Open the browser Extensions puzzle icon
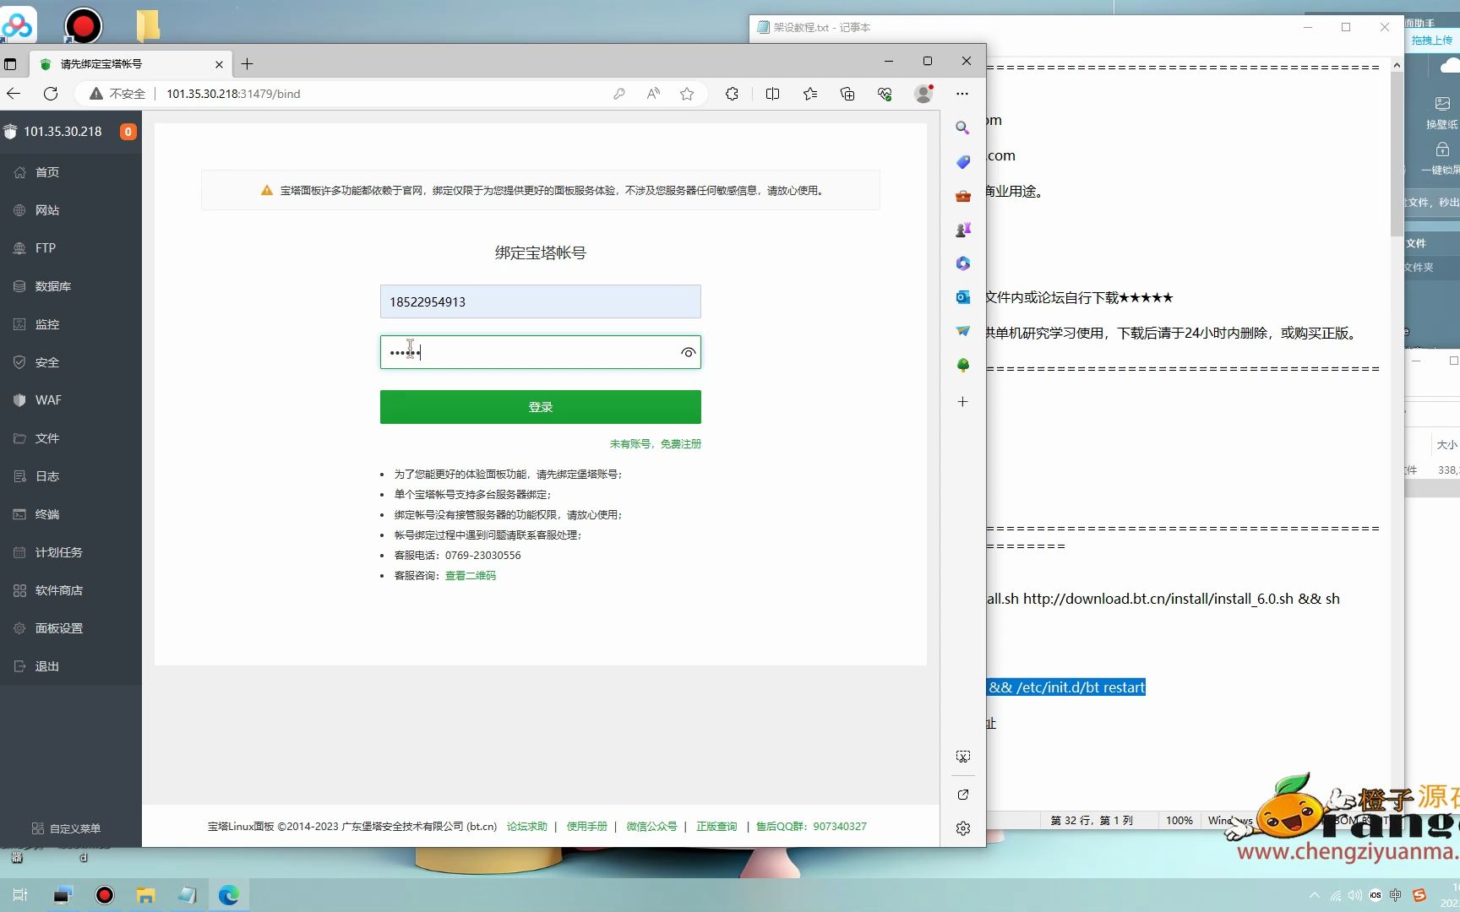1460x912 pixels. [x=732, y=94]
